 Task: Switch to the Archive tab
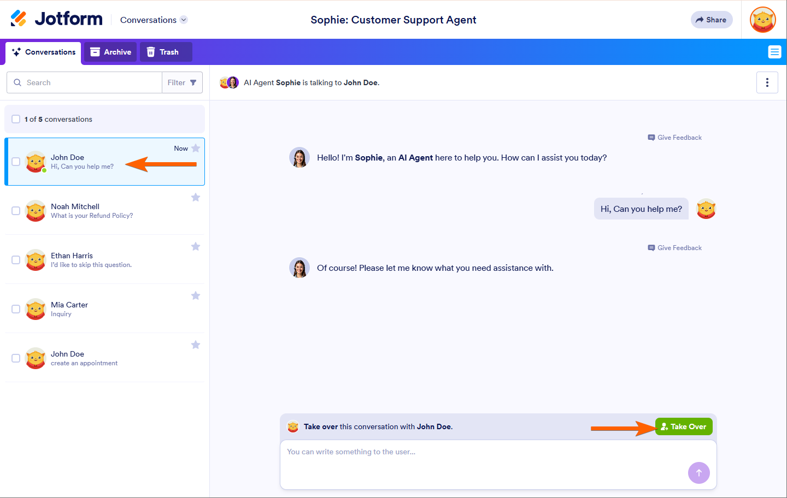(110, 52)
